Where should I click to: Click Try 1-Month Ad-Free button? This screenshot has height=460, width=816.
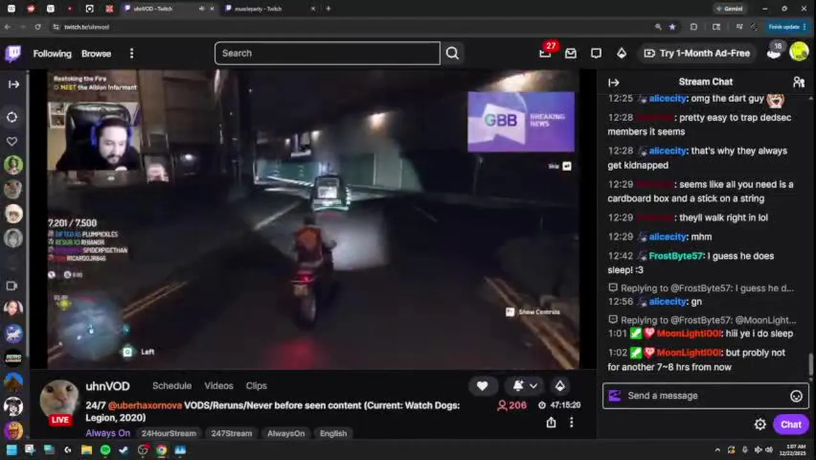point(697,53)
